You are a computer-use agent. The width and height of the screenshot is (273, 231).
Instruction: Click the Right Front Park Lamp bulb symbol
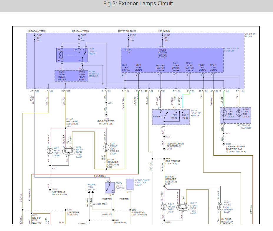point(164,207)
